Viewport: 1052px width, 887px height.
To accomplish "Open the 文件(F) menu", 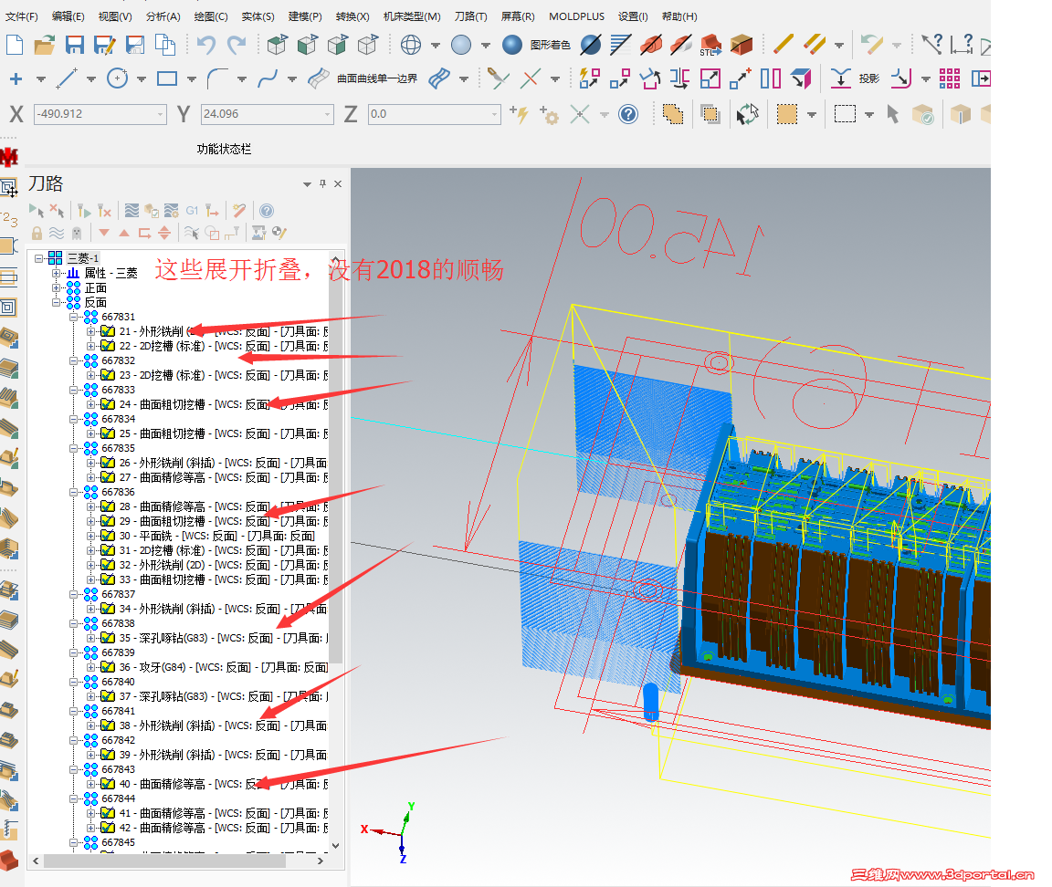I will [22, 16].
